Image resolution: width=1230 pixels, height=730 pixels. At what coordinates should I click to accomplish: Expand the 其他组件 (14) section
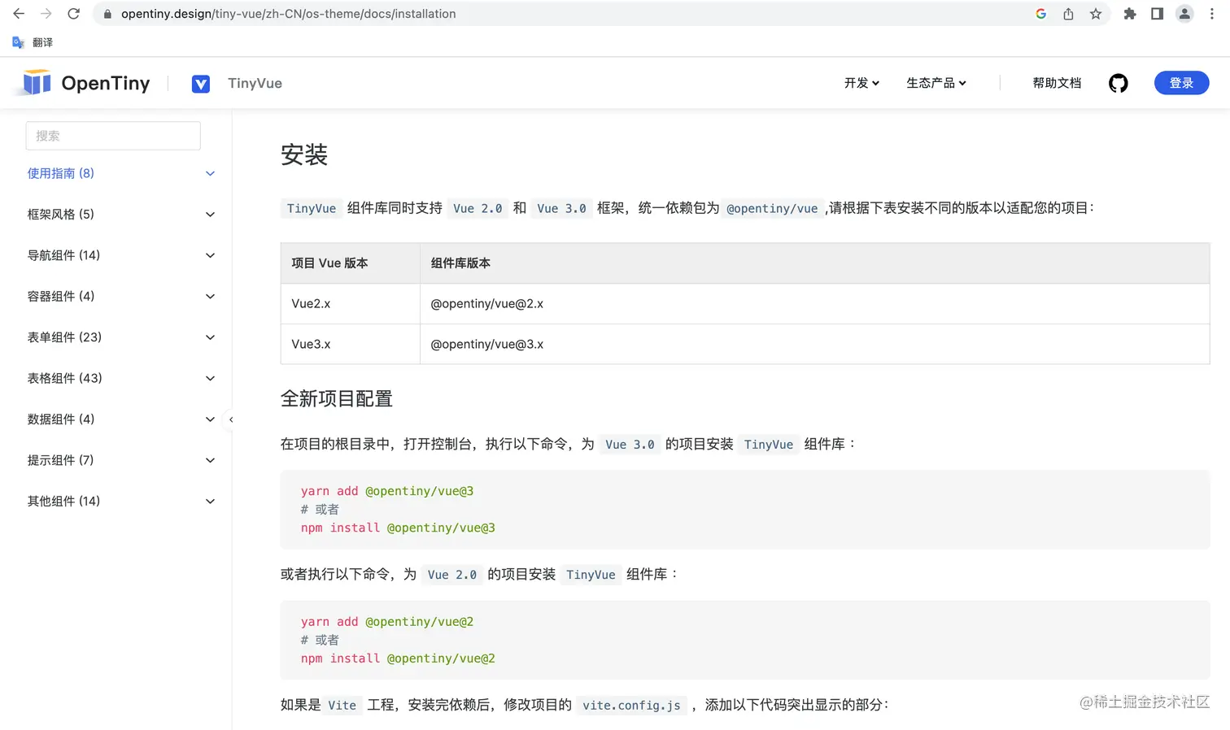(121, 501)
